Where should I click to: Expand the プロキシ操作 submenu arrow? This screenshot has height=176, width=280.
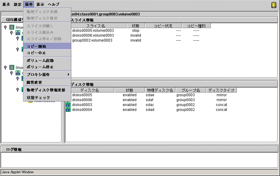click(x=68, y=75)
